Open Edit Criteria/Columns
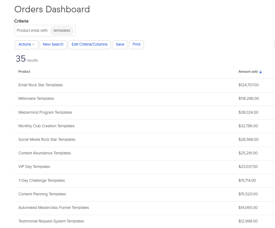Image resolution: width=275 pixels, height=228 pixels. [90, 44]
